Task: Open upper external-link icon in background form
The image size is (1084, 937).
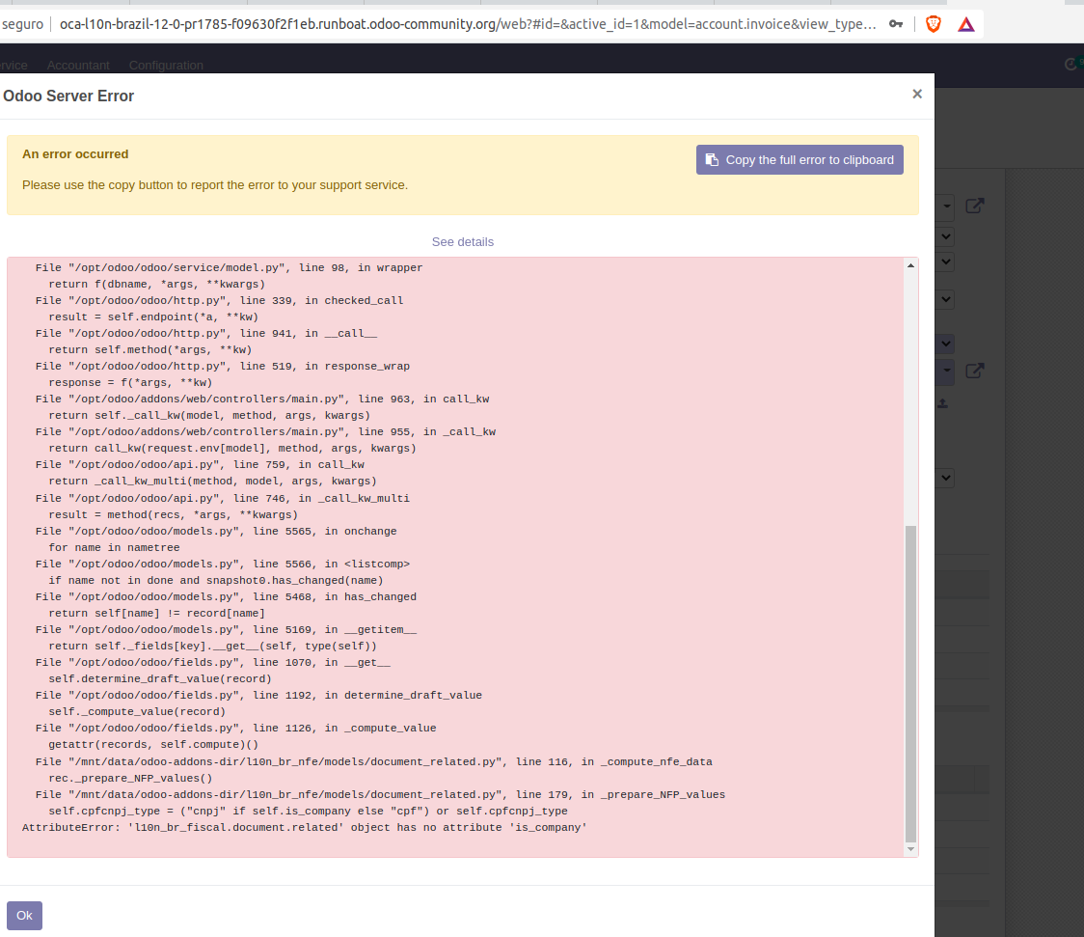Action: tap(975, 206)
